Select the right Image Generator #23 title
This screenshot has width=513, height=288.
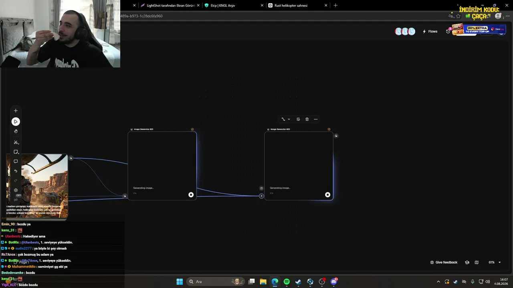(280, 129)
